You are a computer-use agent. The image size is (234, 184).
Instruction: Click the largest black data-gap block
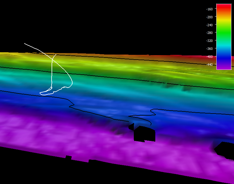pyautogui.click(x=144, y=134)
